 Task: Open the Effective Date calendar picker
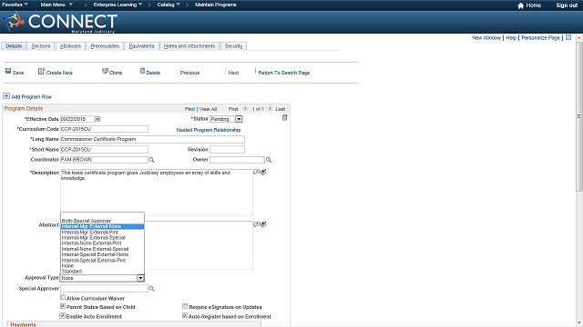point(97,119)
